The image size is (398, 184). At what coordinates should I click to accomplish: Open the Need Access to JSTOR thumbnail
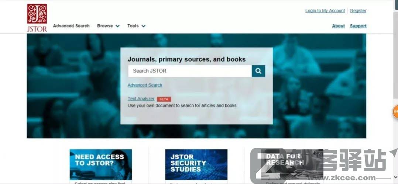pos(101,164)
